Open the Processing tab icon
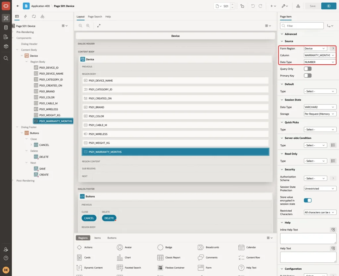 (34, 17)
